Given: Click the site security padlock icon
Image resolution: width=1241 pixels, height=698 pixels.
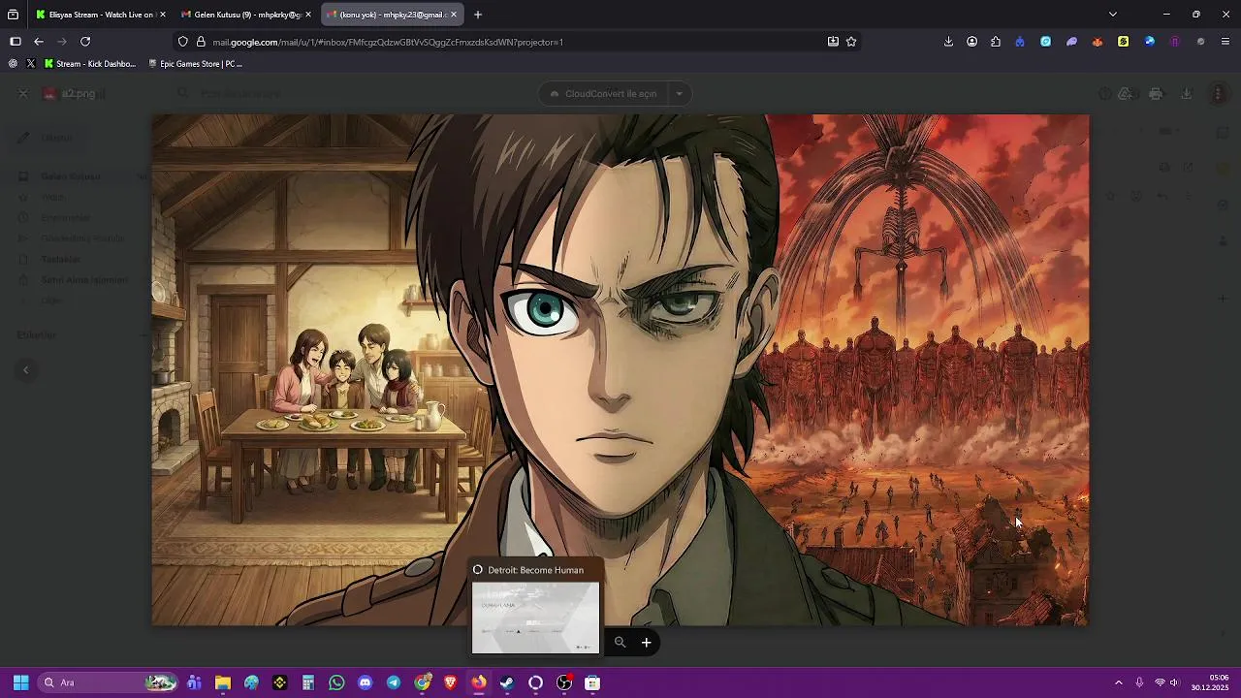Looking at the screenshot, I should tap(201, 42).
